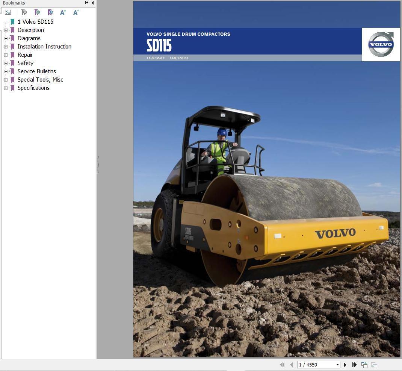Screen dimensions: 402x371
Task: Select the delete bookmark icon
Action: pos(24,12)
